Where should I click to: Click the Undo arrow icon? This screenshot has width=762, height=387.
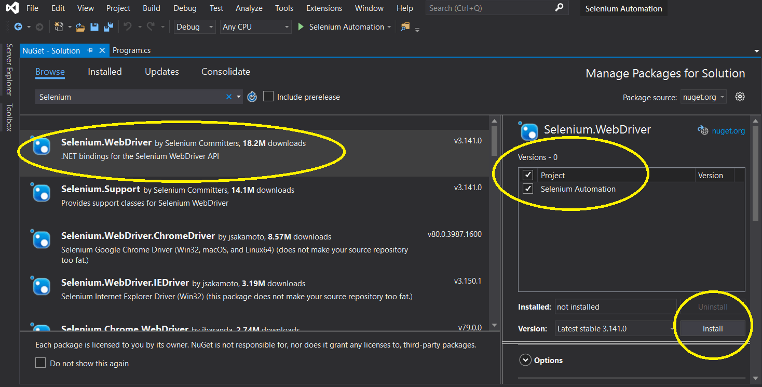(x=128, y=27)
